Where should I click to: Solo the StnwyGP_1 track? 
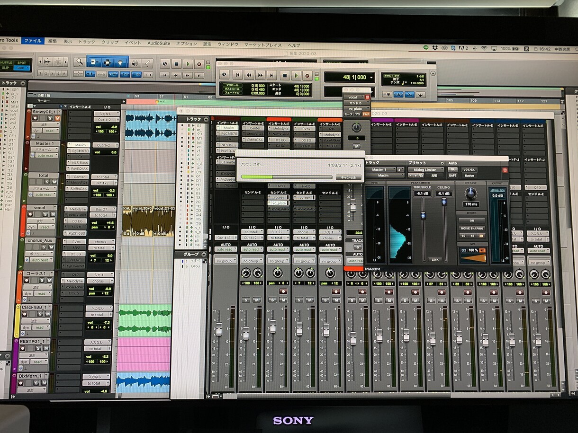[x=50, y=118]
